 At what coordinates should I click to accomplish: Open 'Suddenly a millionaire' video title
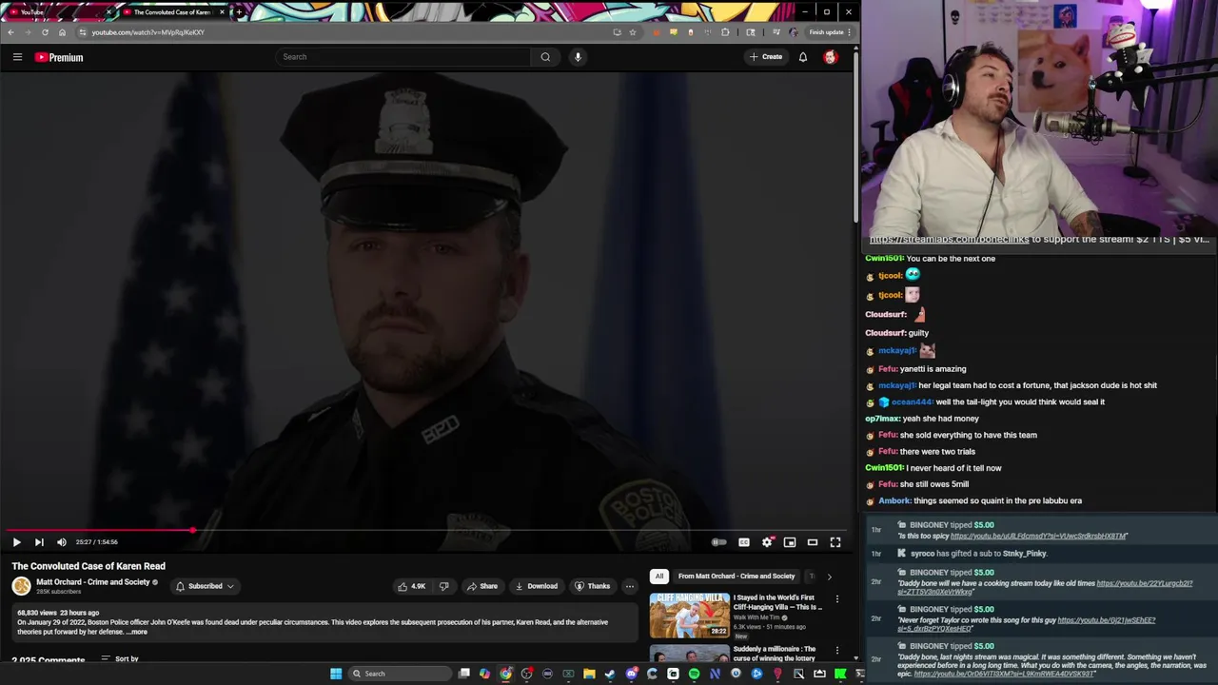click(775, 653)
